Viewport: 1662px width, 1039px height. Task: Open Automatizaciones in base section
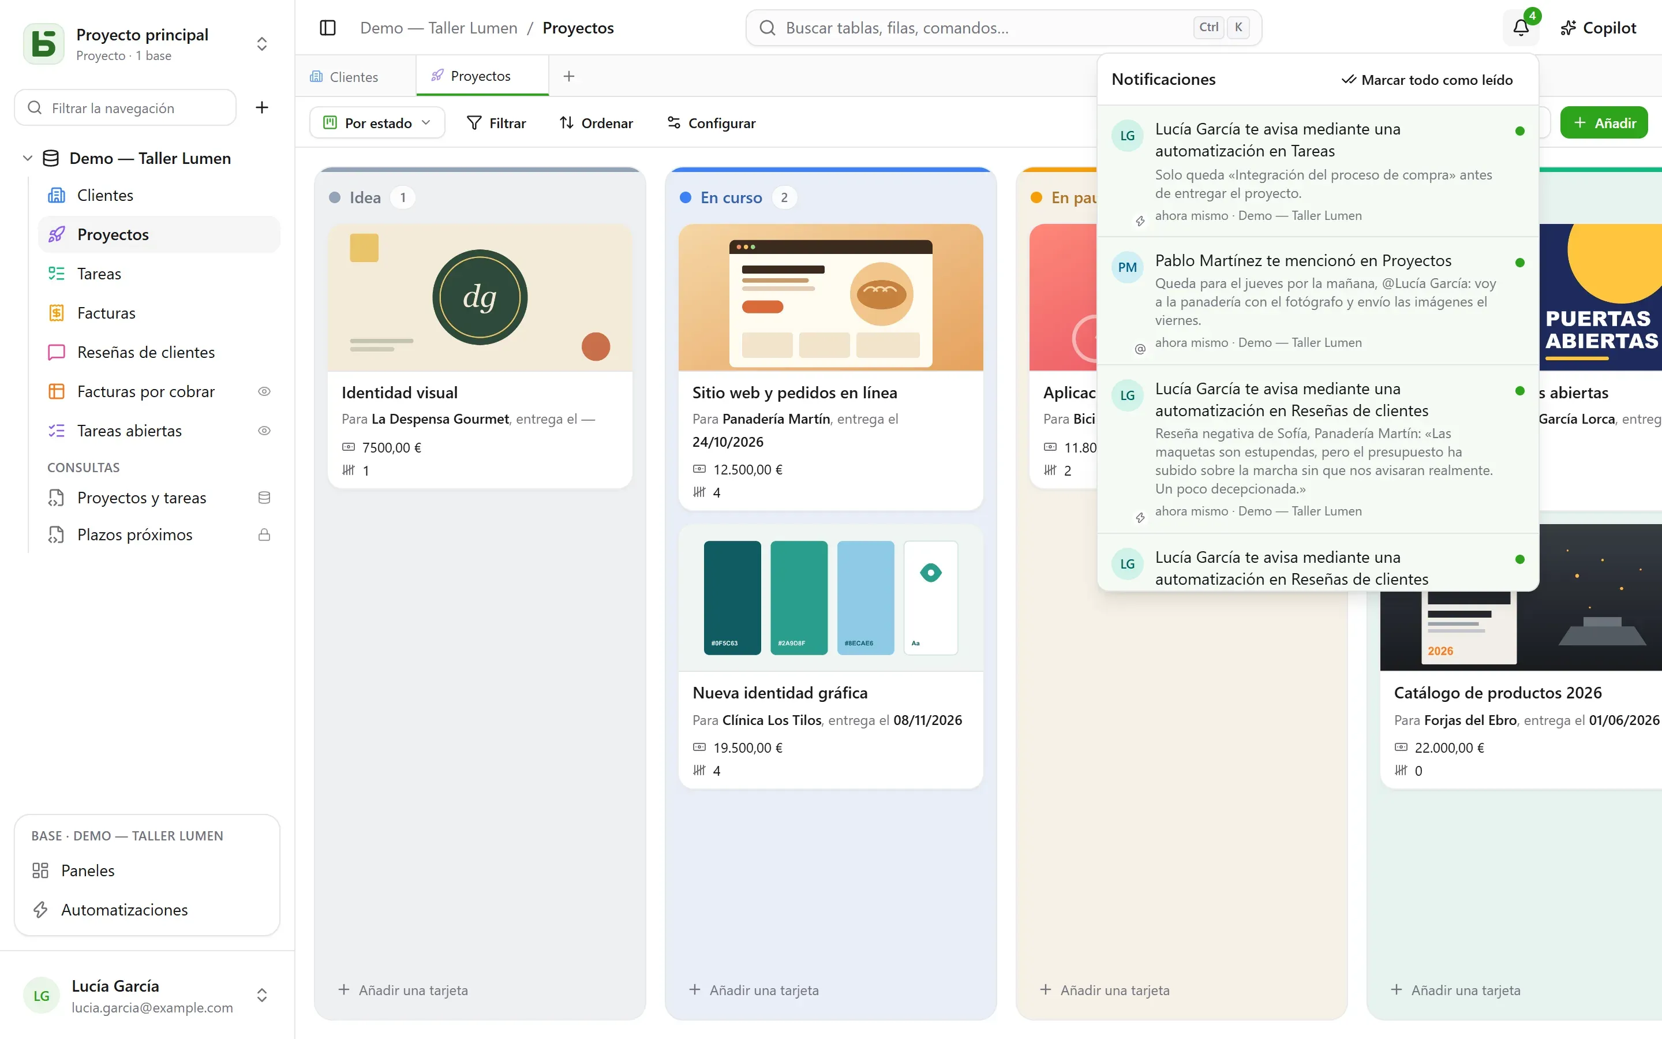[x=147, y=909]
